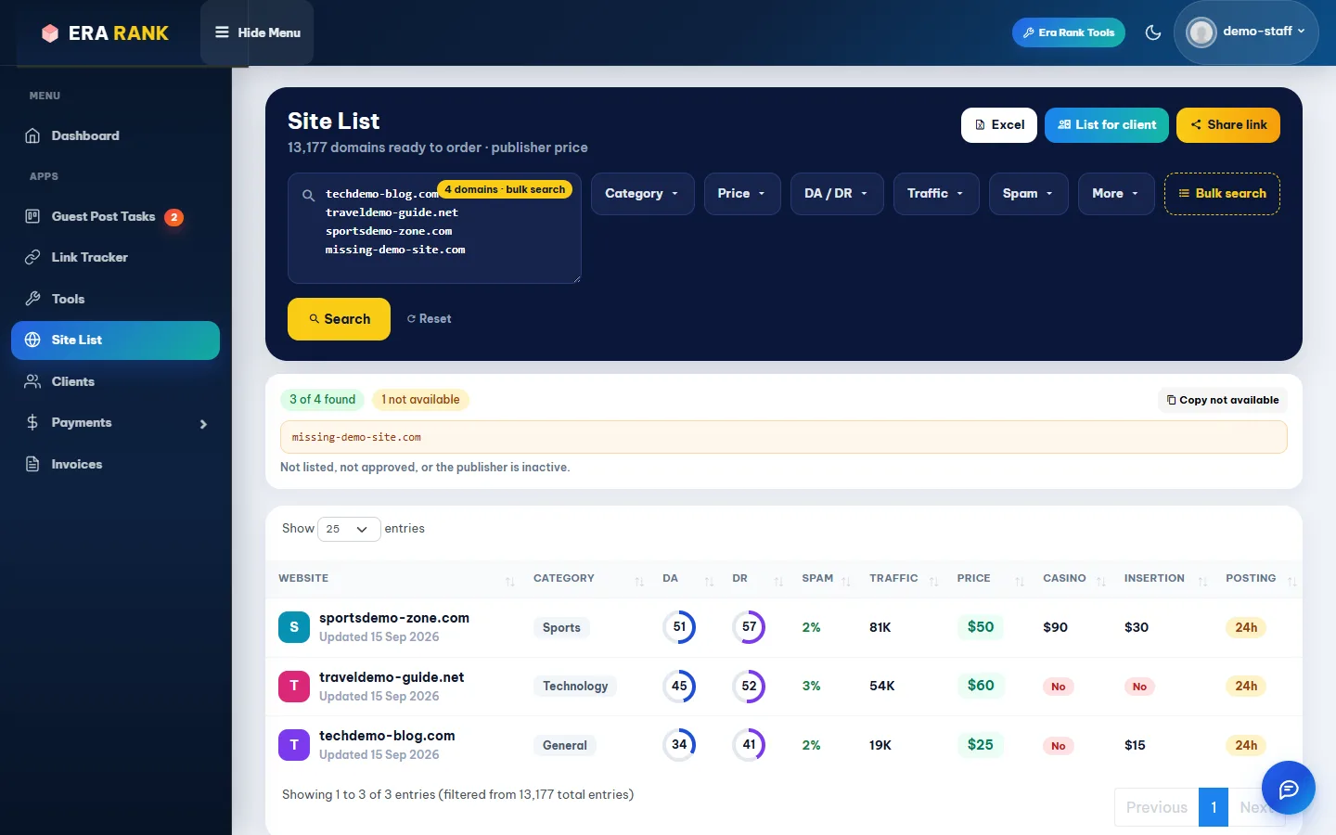This screenshot has height=835, width=1336.
Task: Open the DA / DR filter dropdown
Action: pyautogui.click(x=836, y=194)
